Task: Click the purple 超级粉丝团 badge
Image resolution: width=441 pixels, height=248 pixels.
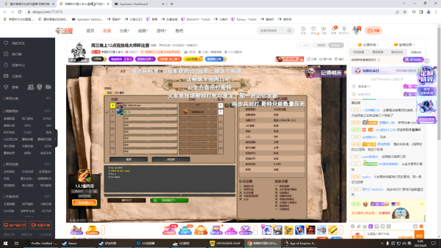Action: 146,59
